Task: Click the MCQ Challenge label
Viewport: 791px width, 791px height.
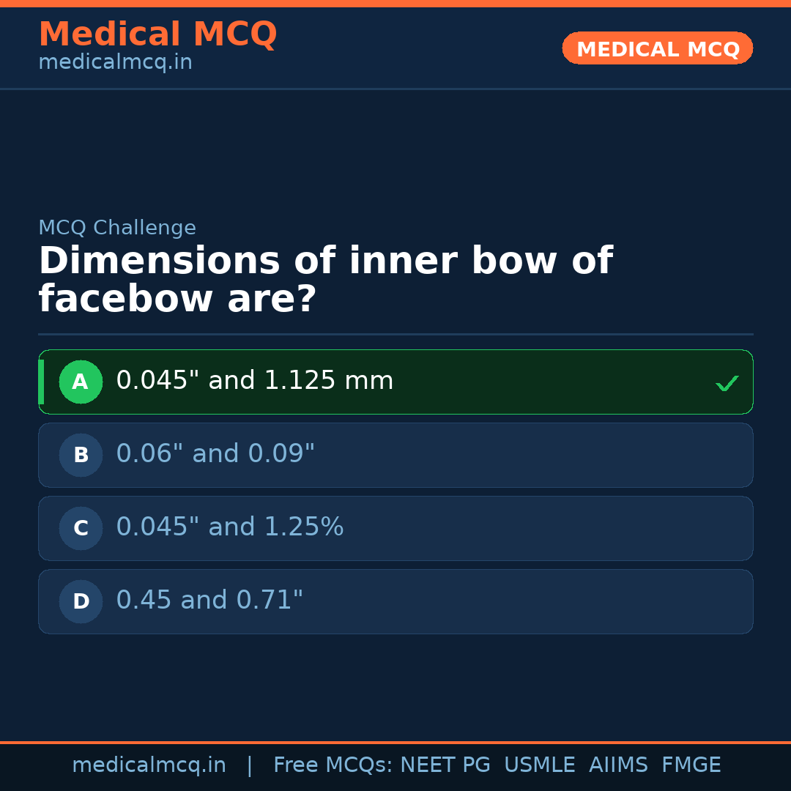Action: [117, 229]
